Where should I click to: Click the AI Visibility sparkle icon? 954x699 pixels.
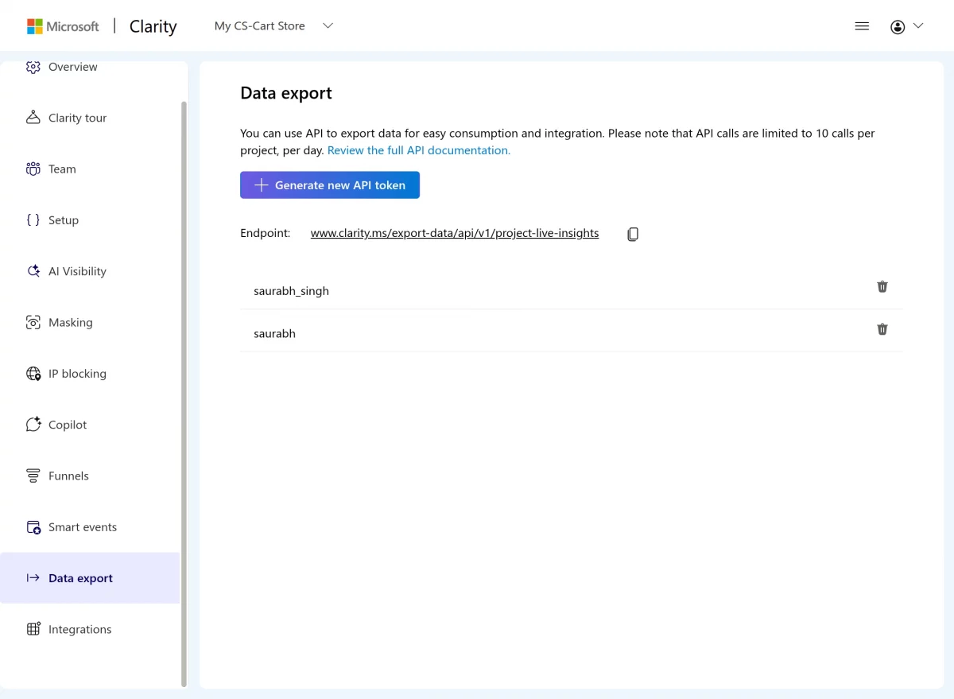(33, 271)
